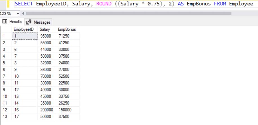Click the Results tab grid icon

click(5, 22)
